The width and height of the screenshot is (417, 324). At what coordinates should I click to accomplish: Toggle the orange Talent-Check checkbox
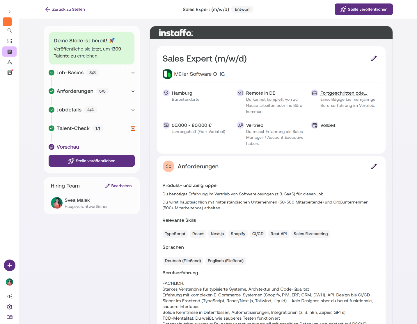pos(133,128)
